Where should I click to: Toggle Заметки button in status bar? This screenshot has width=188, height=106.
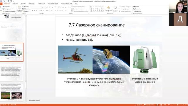(x=139, y=105)
